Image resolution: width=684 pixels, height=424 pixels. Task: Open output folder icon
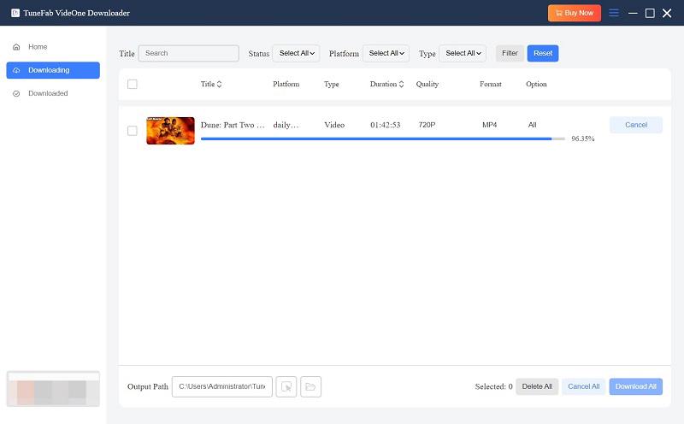click(x=310, y=386)
